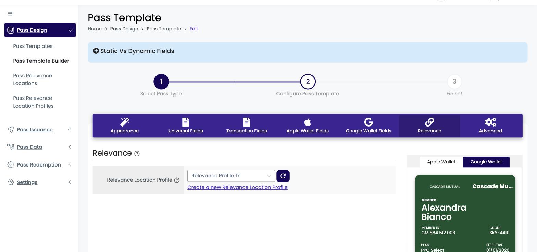This screenshot has width=537, height=252.
Task: Click the Pass Issuance paper plane icon
Action: coord(11,130)
